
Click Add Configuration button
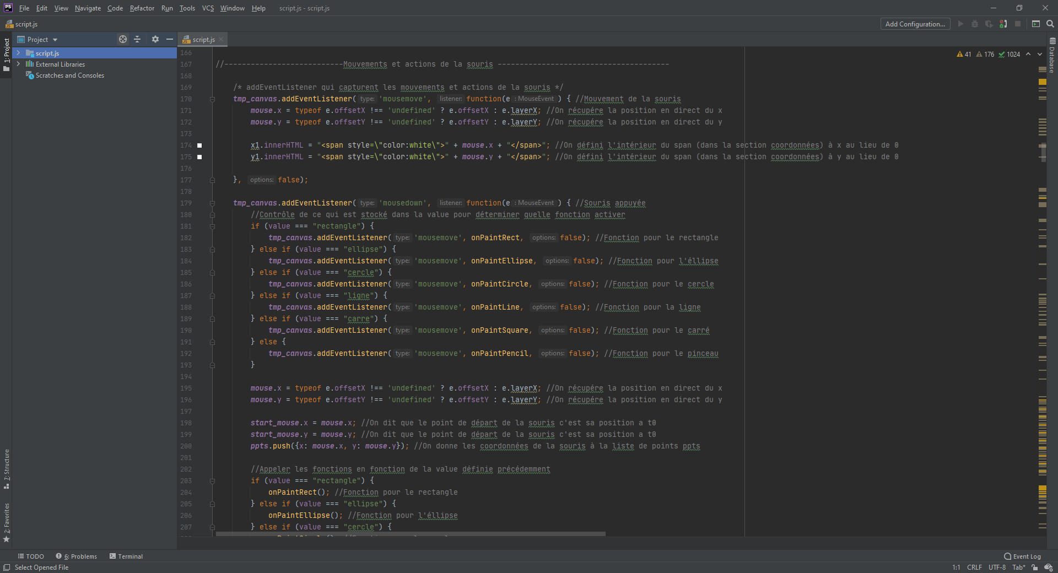[x=915, y=24]
